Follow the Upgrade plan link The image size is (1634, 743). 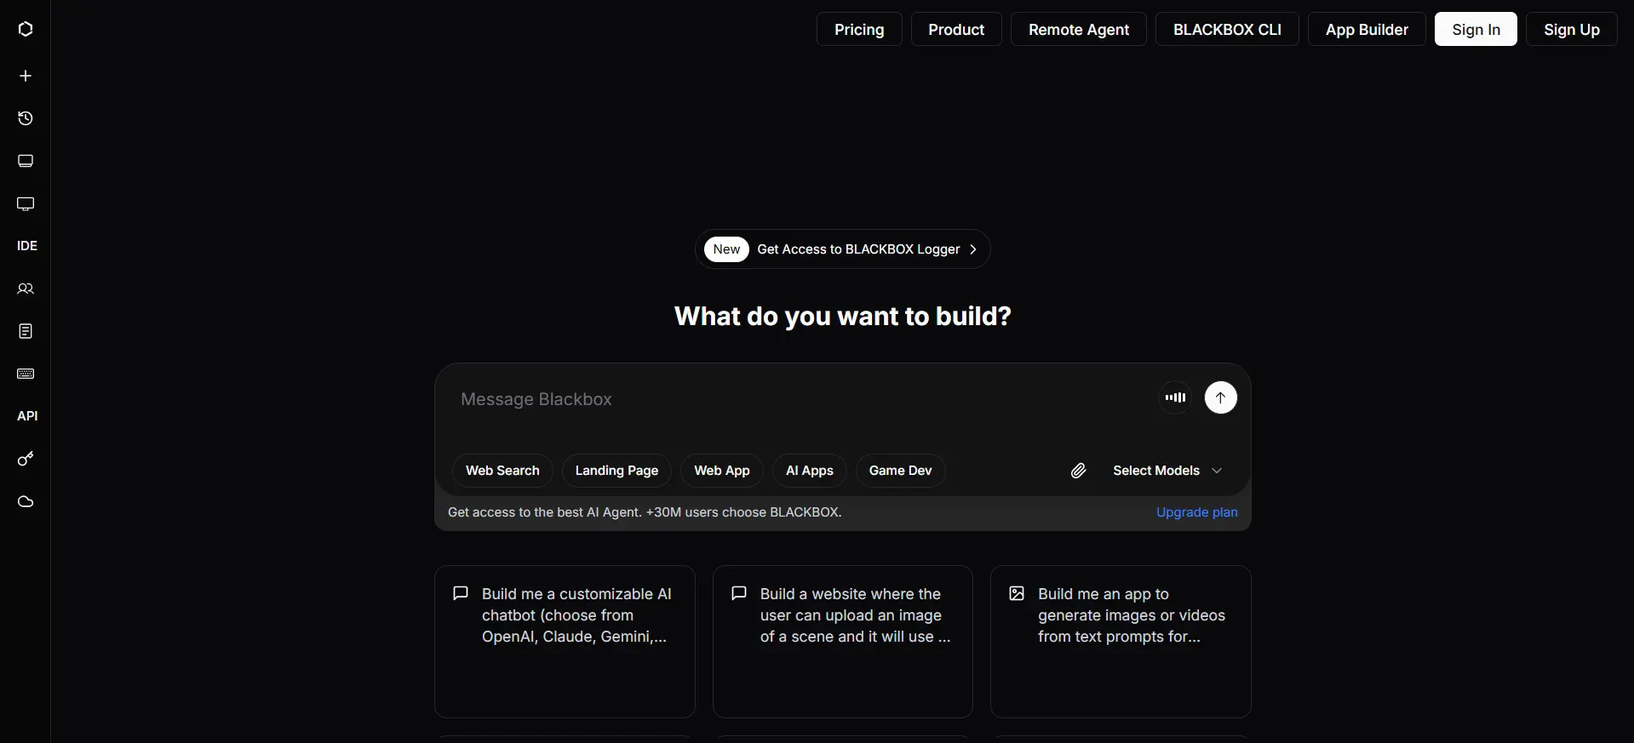1196,512
